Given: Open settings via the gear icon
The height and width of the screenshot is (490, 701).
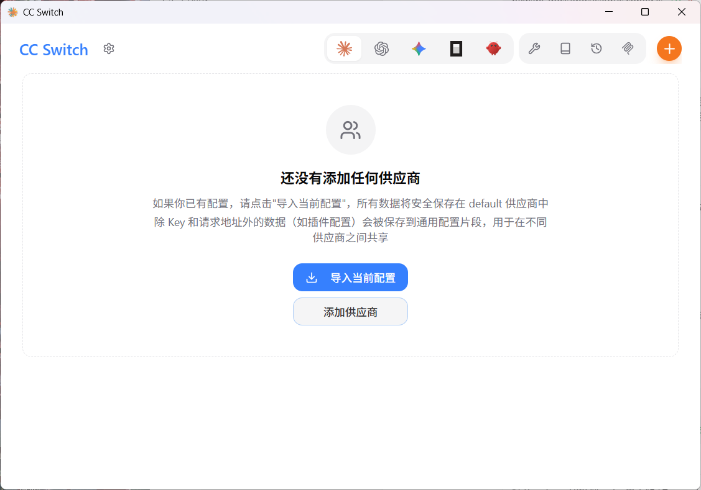Looking at the screenshot, I should click(x=109, y=48).
